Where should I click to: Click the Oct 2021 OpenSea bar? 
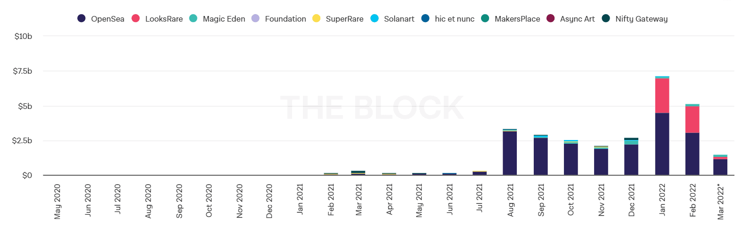coord(571,159)
